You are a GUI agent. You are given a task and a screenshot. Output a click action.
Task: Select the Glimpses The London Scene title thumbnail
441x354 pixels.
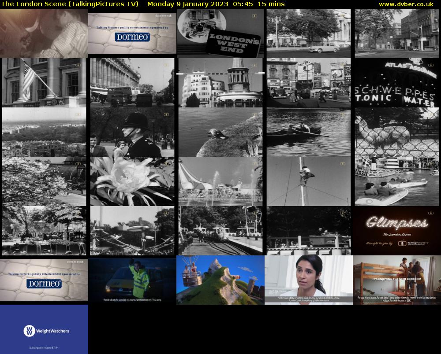click(396, 230)
